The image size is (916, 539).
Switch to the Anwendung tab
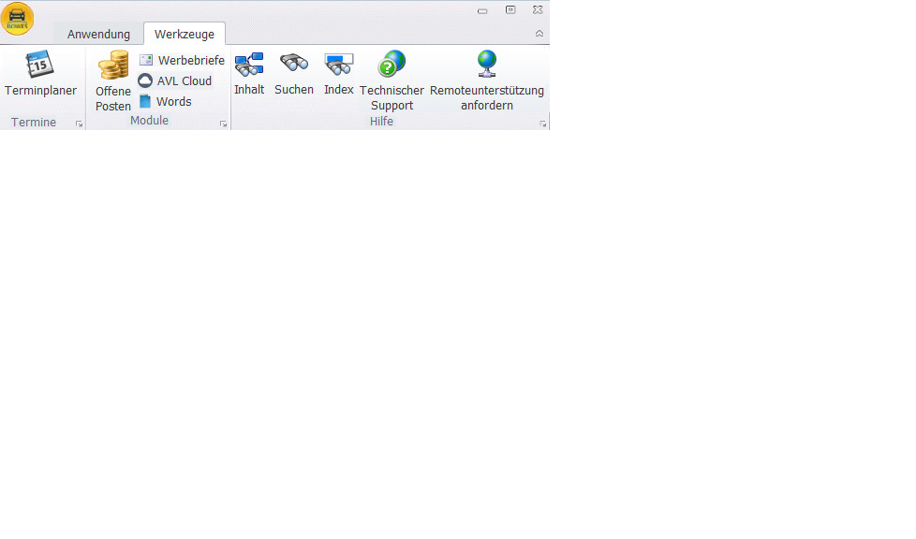point(98,34)
